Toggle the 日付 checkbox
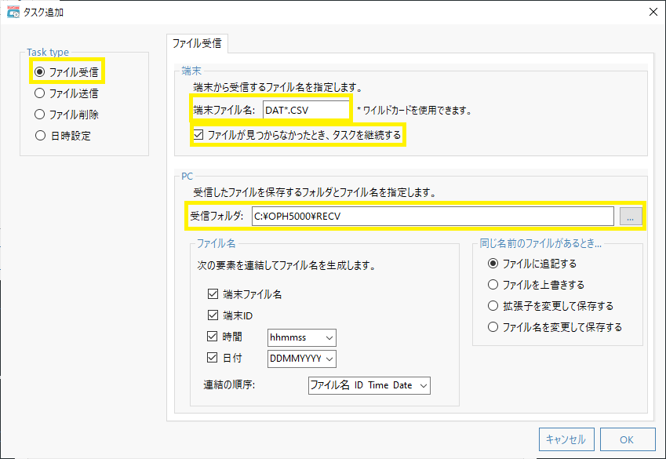The image size is (666, 459). [212, 358]
